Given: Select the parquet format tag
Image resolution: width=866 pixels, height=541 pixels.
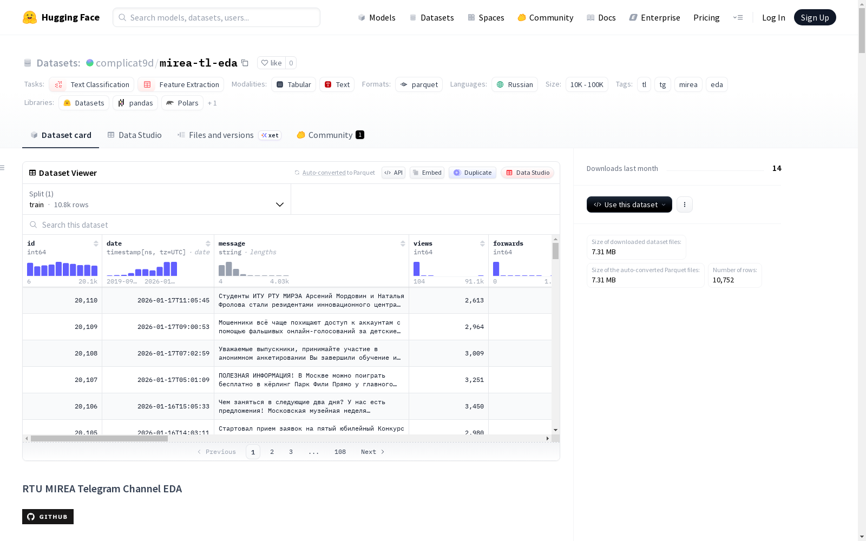Looking at the screenshot, I should 419,84.
